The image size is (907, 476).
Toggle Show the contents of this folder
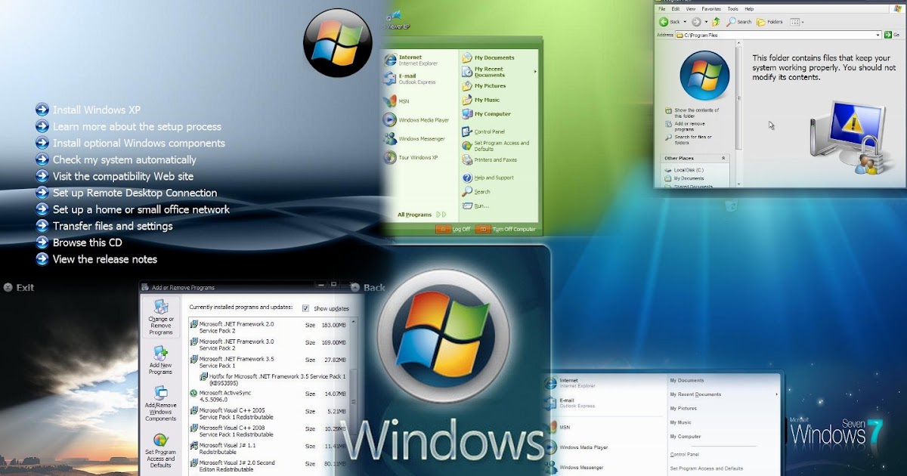click(694, 112)
